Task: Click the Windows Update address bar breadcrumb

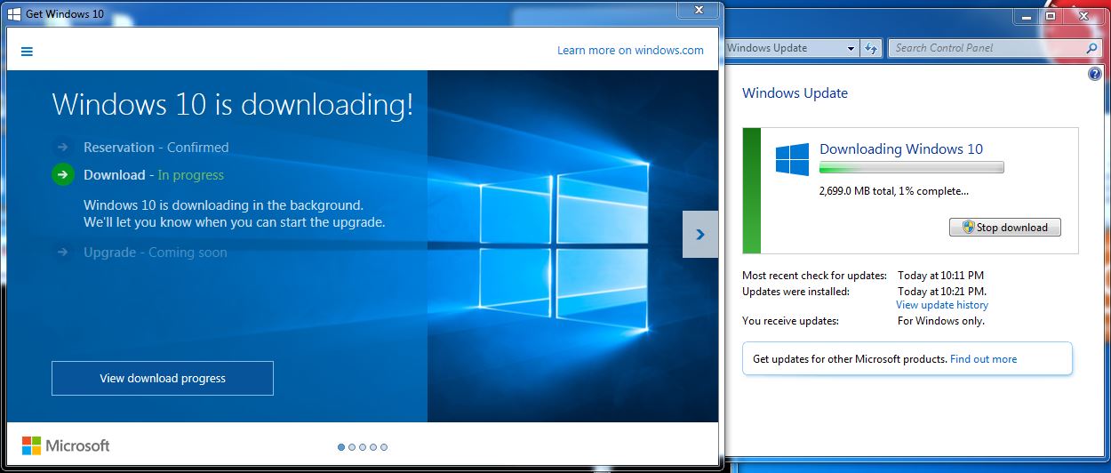Action: pyautogui.click(x=767, y=48)
